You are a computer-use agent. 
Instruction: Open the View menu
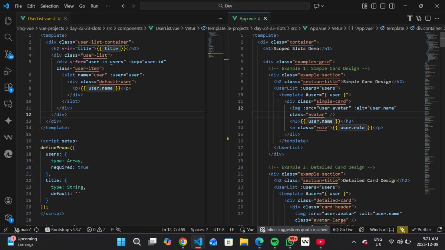point(69,6)
